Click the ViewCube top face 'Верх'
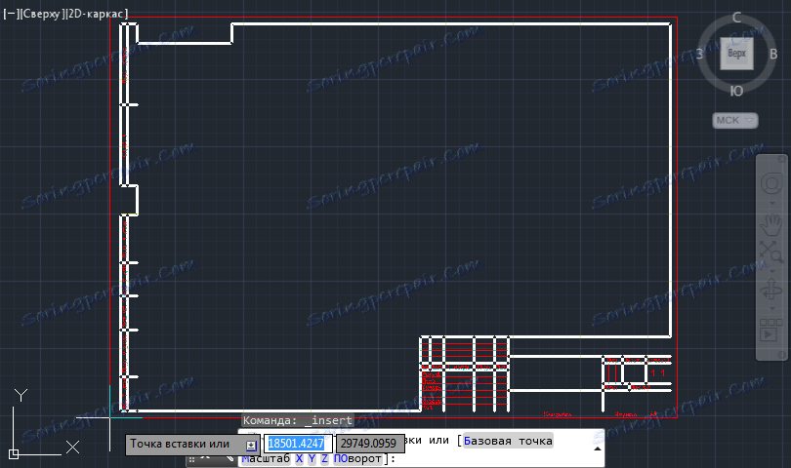 coord(737,53)
